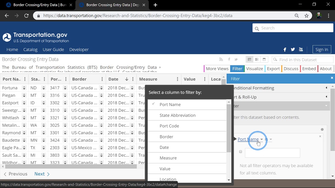Open a new browser tab
Screen dimensions: 335x188
click(155, 5)
